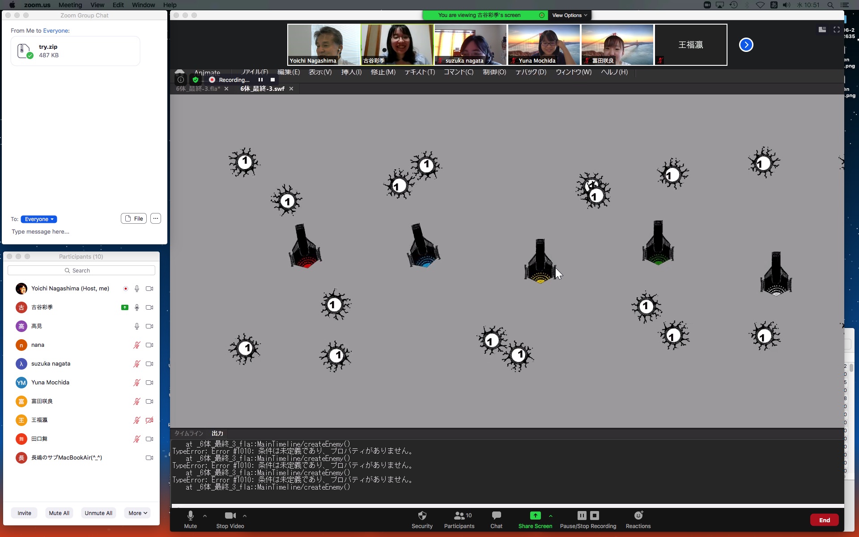Toggle Mute microphone button
859x537 pixels.
coord(190,516)
